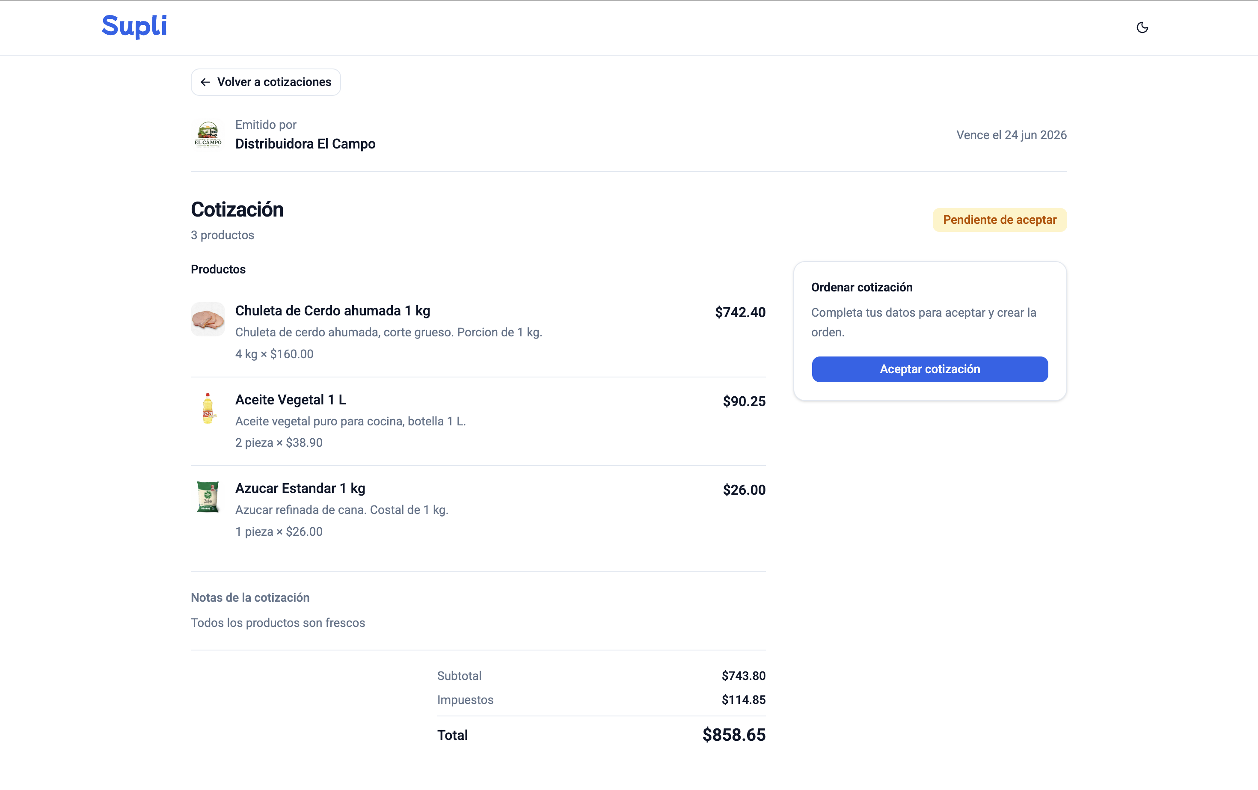Image resolution: width=1258 pixels, height=790 pixels.
Task: Go back via Volver a cotizaciones
Action: (265, 82)
